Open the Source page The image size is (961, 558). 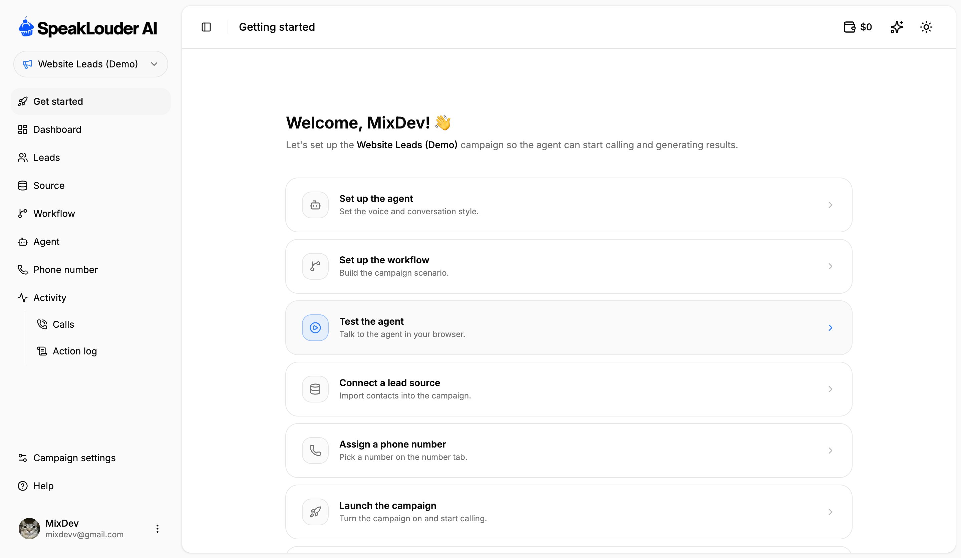(91, 185)
